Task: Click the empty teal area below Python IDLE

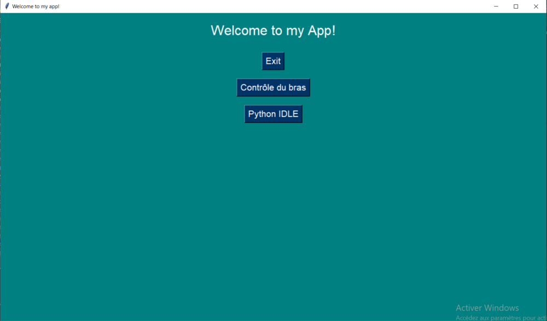Action: pos(273,207)
